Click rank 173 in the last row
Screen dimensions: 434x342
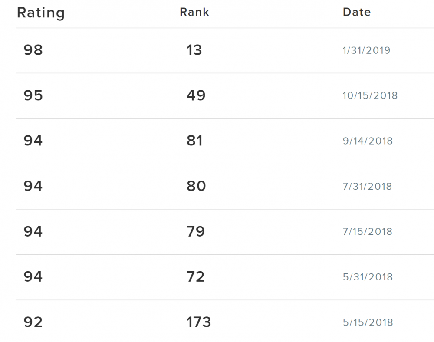point(199,322)
